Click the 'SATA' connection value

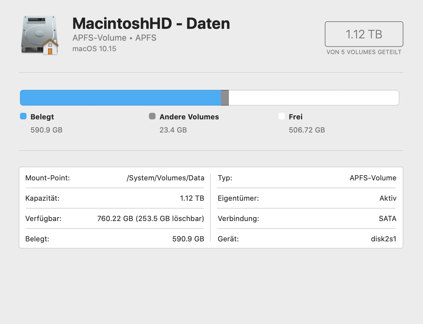tap(388, 218)
